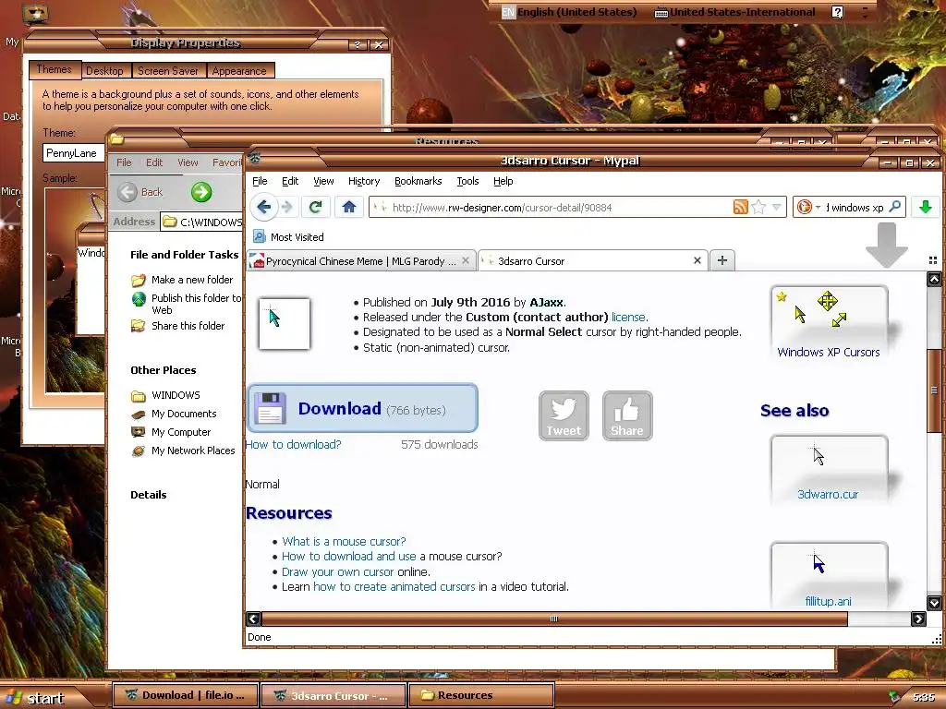The width and height of the screenshot is (946, 709).
Task: Open the browser home page
Action: [x=348, y=208]
